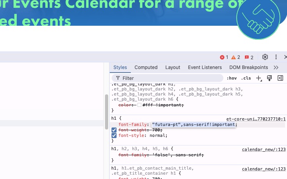Screen dimensions: 287x179
Task: Show more DevTools tabs chevron
Action: (x=276, y=67)
